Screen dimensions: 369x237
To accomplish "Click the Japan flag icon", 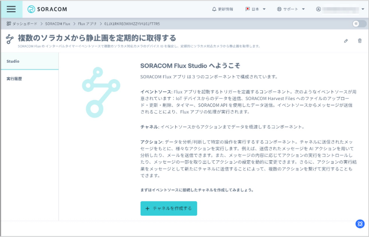I will (248, 9).
